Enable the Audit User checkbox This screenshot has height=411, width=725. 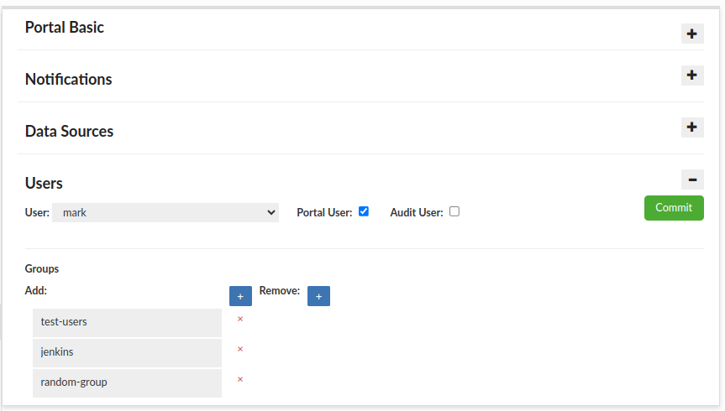click(x=454, y=211)
